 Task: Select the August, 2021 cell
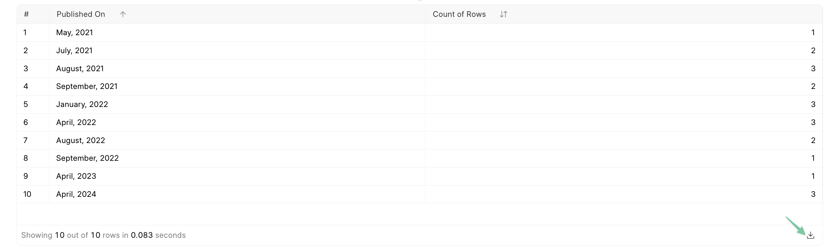tap(80, 68)
